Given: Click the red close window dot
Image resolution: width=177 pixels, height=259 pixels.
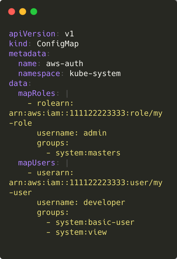Looking at the screenshot, I should tap(12, 12).
